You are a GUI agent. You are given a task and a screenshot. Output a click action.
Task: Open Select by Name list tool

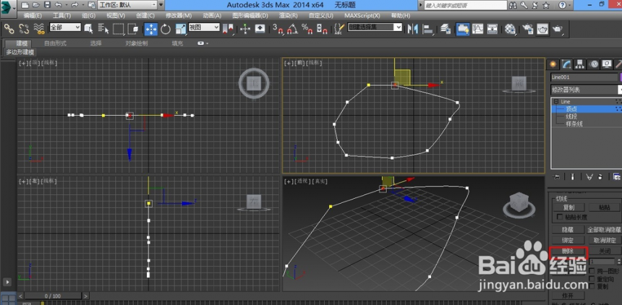(103, 29)
